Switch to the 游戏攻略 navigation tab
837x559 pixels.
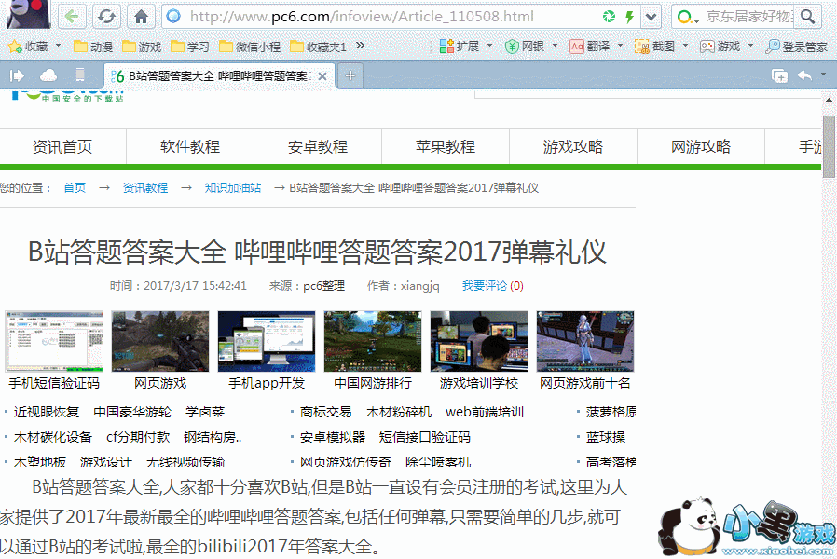pos(573,146)
